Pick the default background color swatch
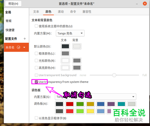 [x=77, y=46]
